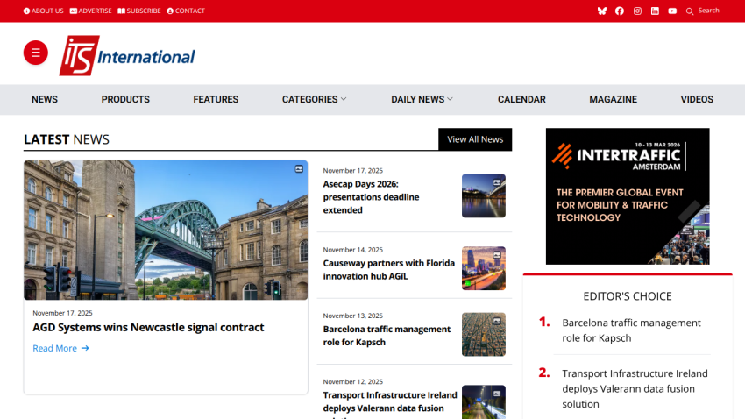The height and width of the screenshot is (419, 745).
Task: Open the Magazine menu item
Action: point(614,99)
